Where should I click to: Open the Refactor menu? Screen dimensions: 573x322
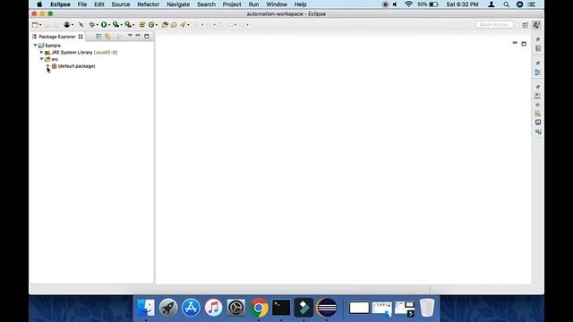[148, 4]
